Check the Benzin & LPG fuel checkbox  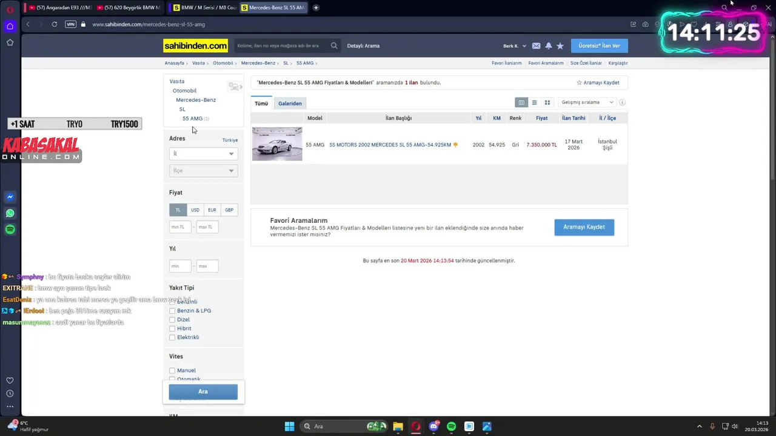[172, 311]
